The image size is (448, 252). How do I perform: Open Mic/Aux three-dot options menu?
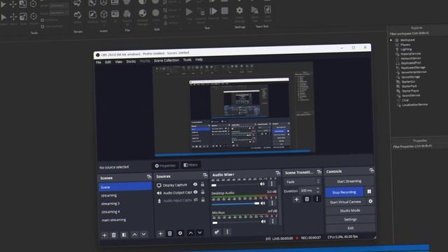[x=272, y=221]
